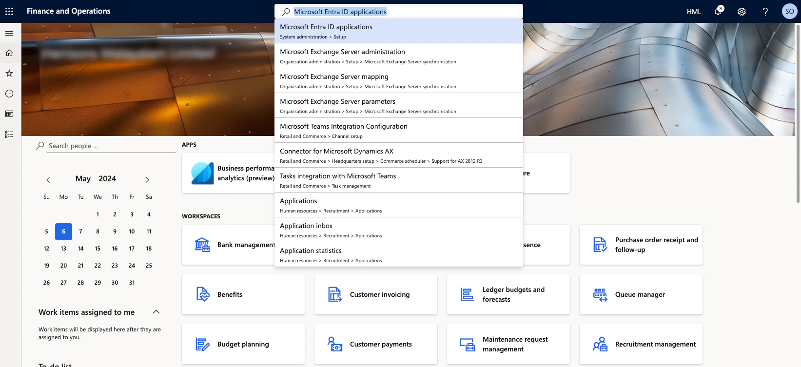Select May 19 in the calendar
801x367 pixels.
coord(46,266)
